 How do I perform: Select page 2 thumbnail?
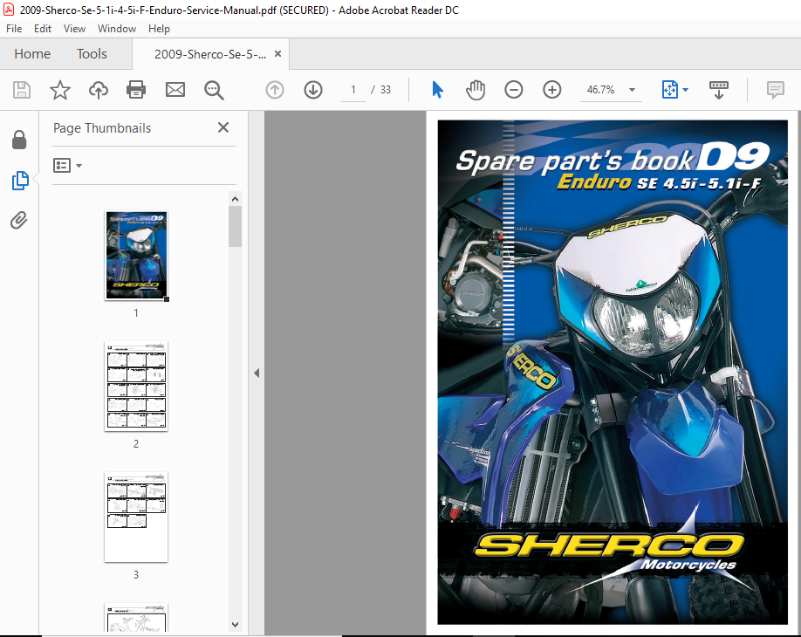tap(136, 387)
